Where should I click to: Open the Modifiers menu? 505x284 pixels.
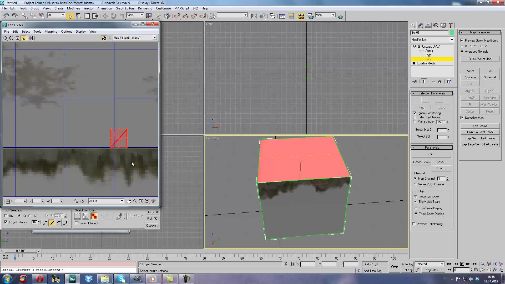pyautogui.click(x=74, y=8)
